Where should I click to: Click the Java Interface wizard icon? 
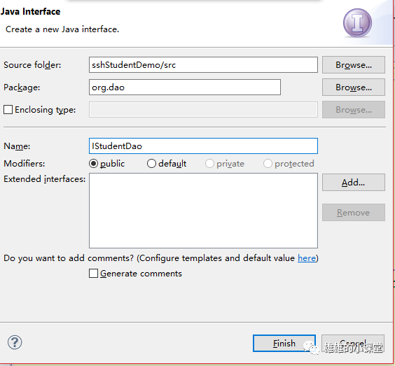[357, 23]
